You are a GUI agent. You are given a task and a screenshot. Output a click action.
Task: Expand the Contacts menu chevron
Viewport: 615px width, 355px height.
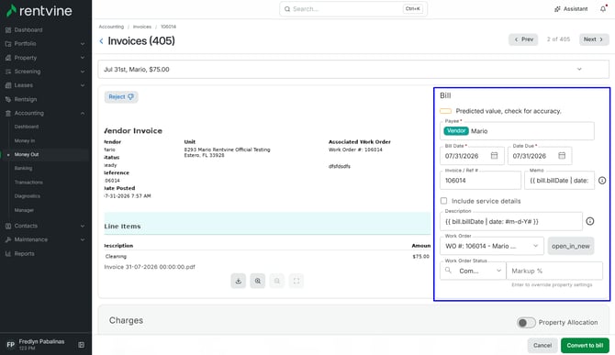click(x=83, y=226)
